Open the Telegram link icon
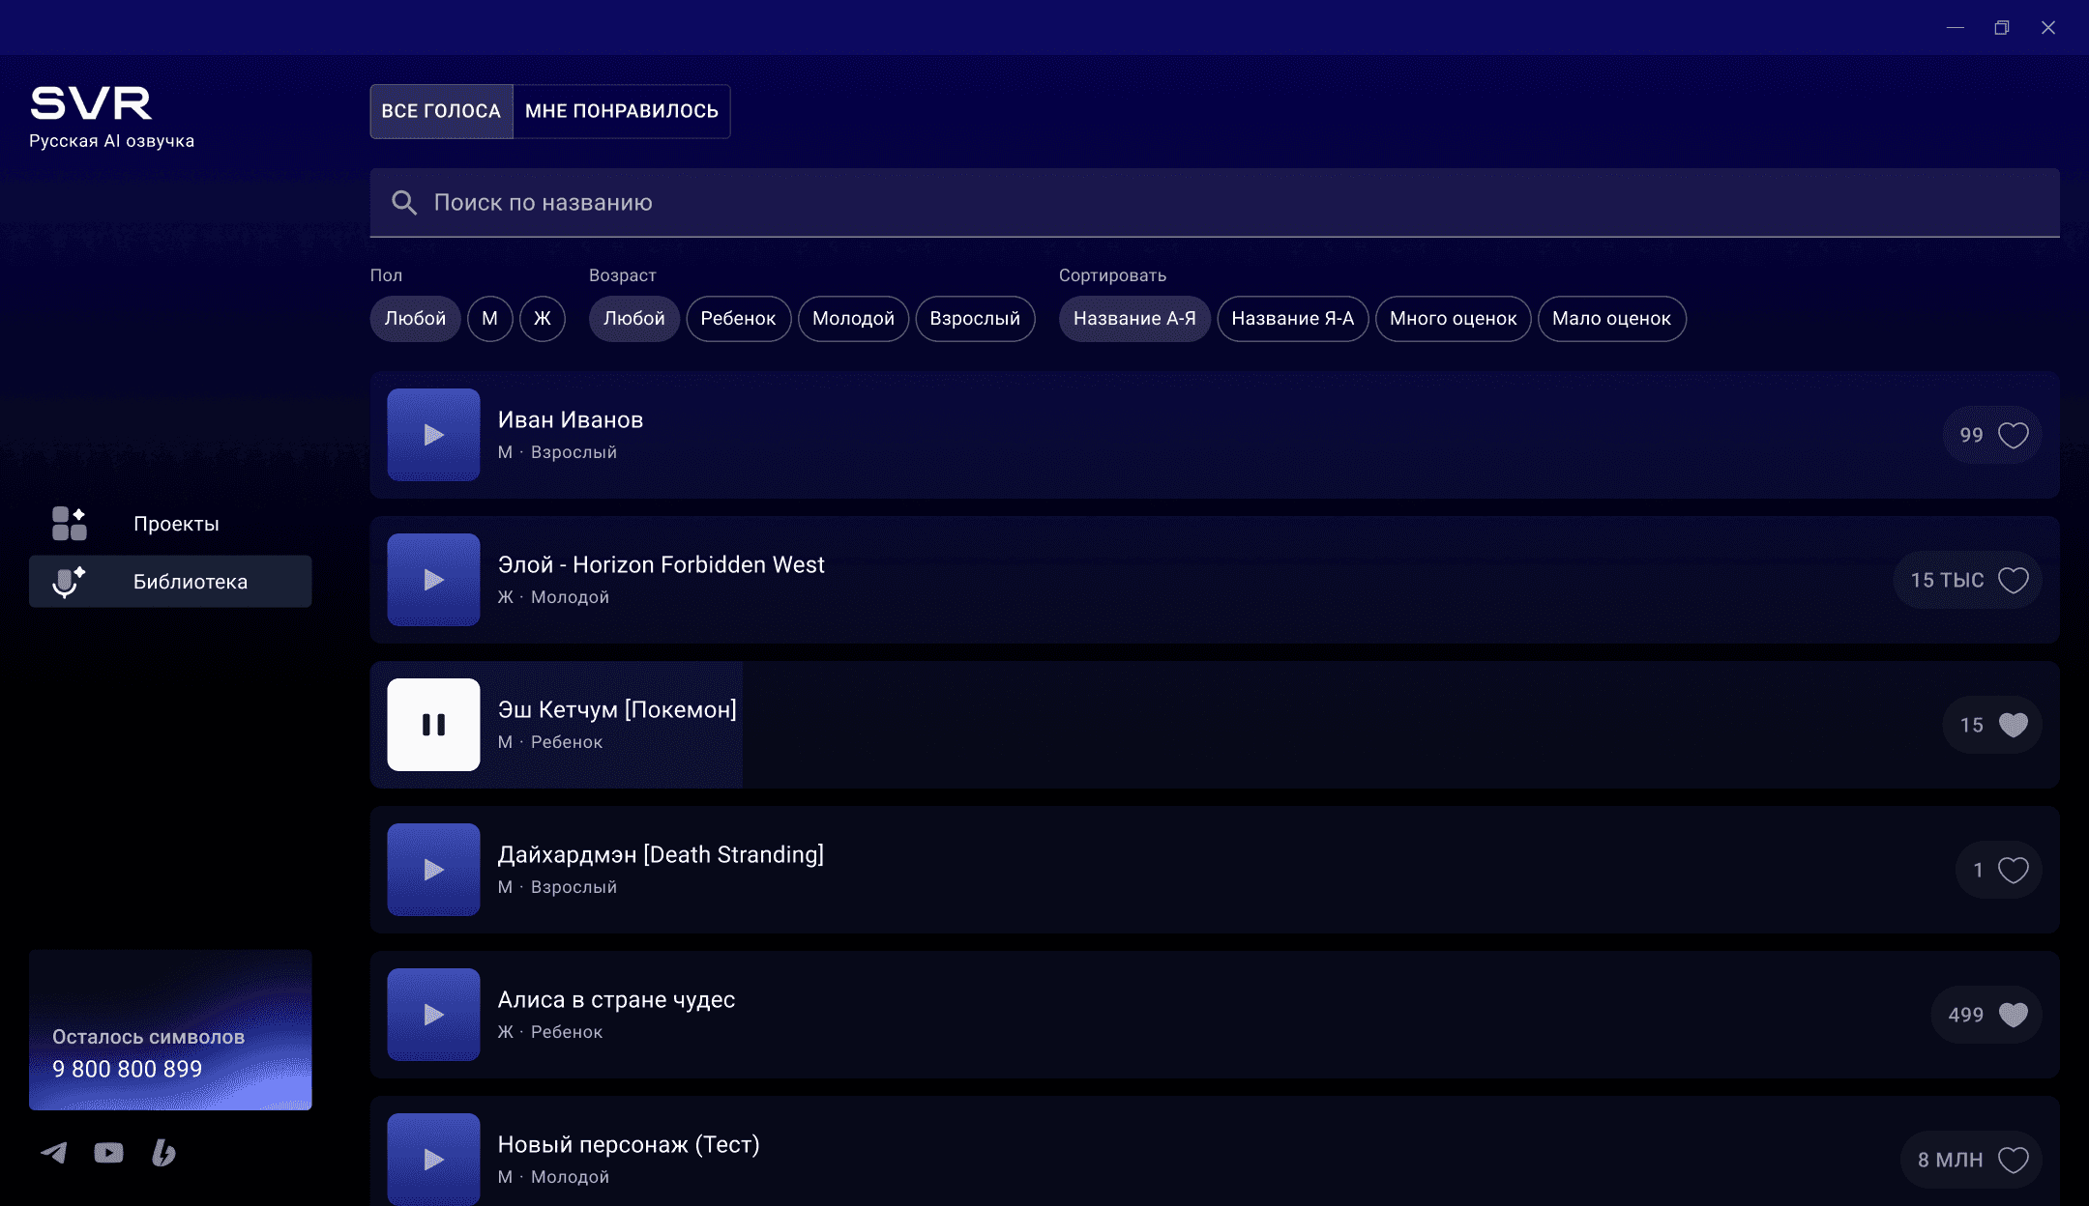The image size is (2089, 1206). tap(54, 1152)
